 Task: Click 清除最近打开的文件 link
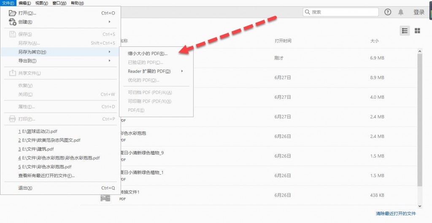coord(396,213)
